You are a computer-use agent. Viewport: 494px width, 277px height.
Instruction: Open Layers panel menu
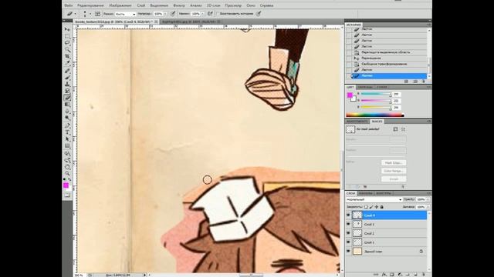point(429,193)
